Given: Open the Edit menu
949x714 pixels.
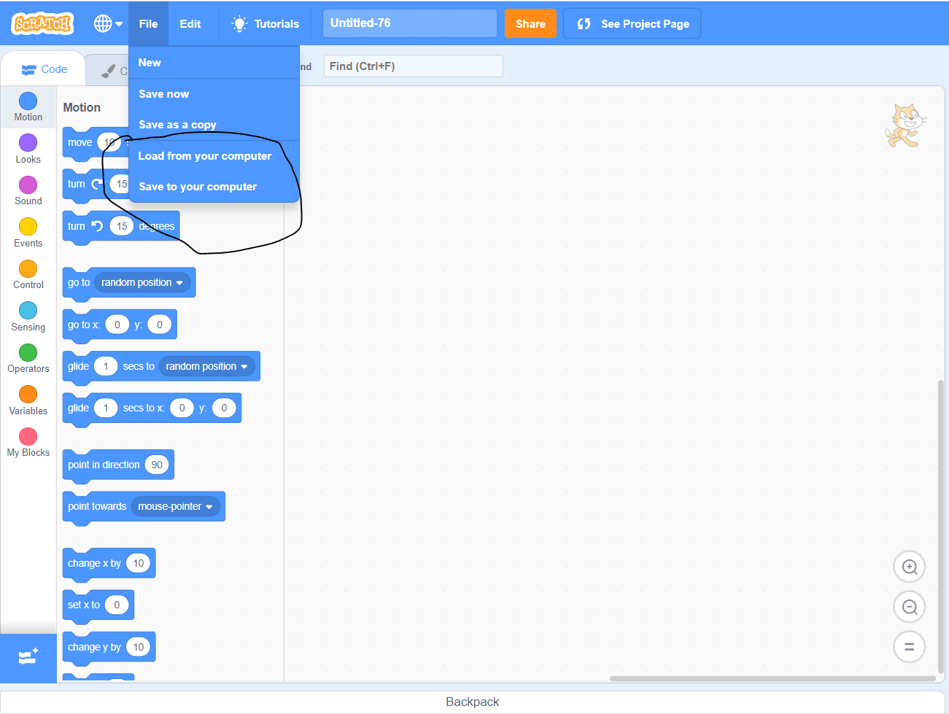Looking at the screenshot, I should tap(190, 23).
